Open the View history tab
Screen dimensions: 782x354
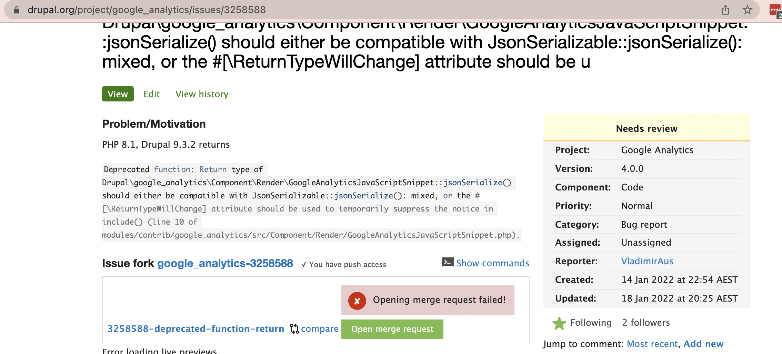202,94
